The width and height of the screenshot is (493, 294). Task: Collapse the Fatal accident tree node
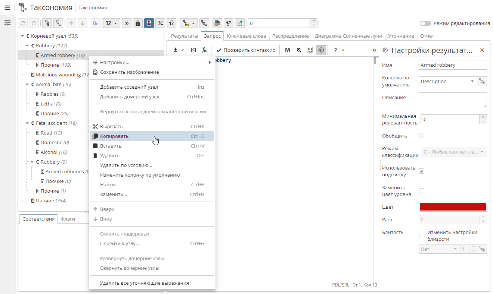(x=27, y=123)
